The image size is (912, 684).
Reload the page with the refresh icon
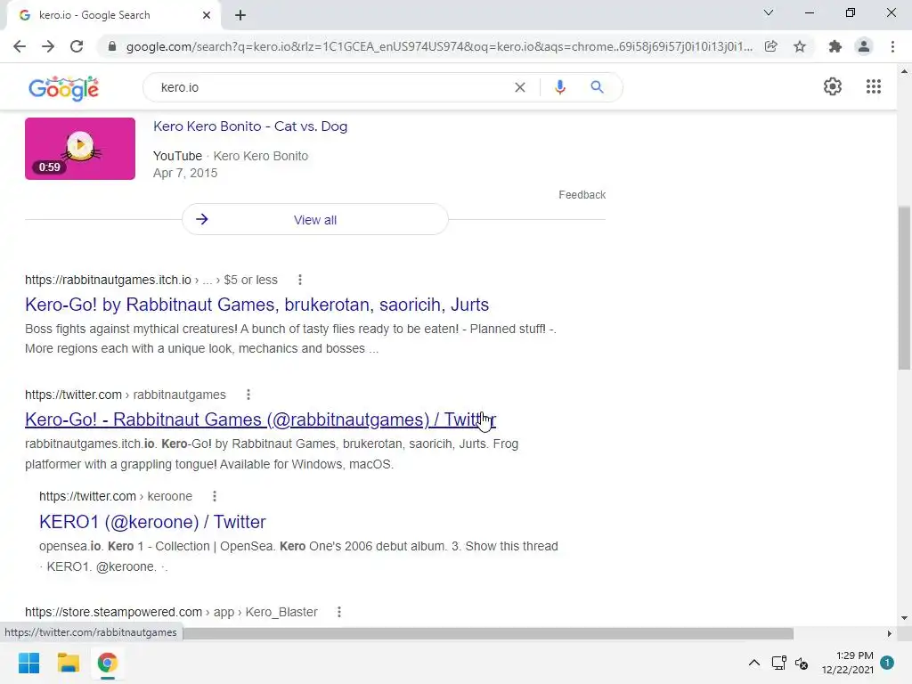coord(77,46)
